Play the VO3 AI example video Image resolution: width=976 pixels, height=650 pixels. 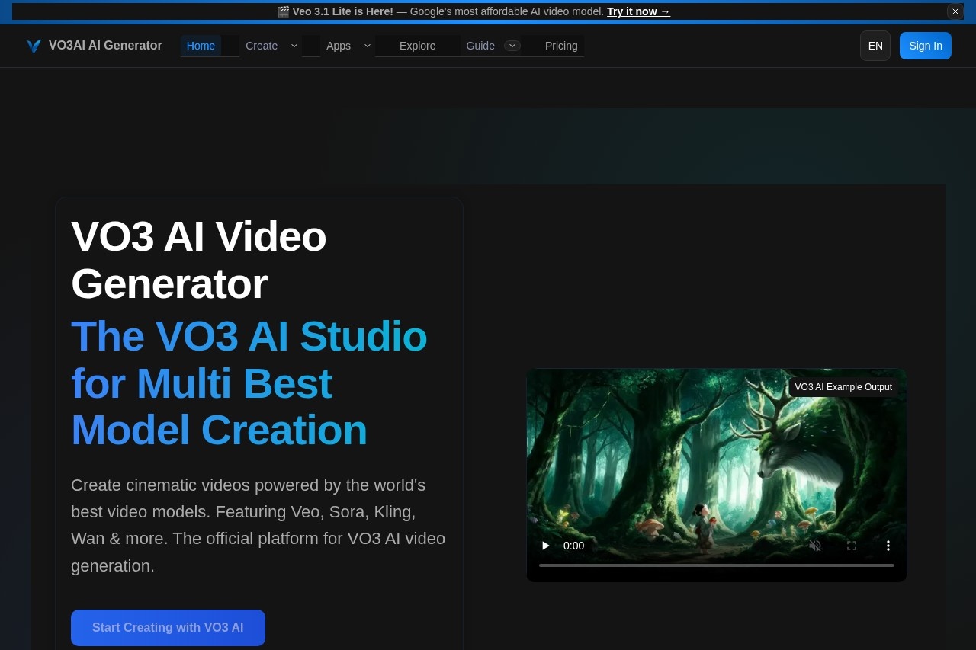[x=545, y=546]
